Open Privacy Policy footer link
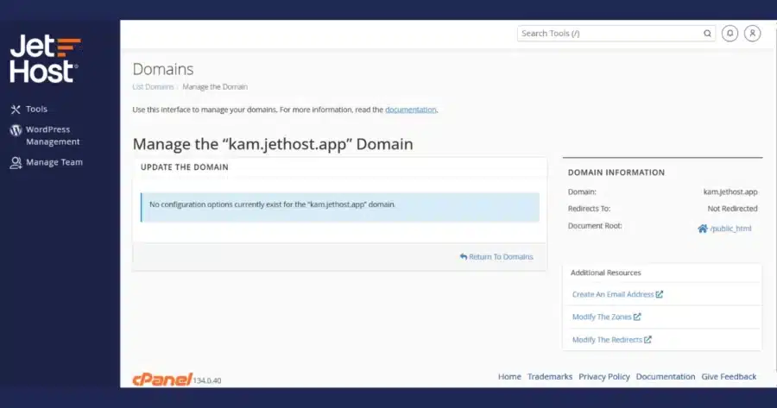The width and height of the screenshot is (777, 408). (x=604, y=376)
